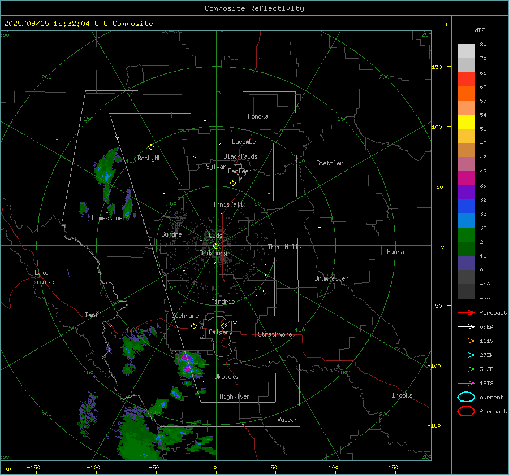Click the Didsbury label
Screen dimensions: 509x475
[x=214, y=253]
